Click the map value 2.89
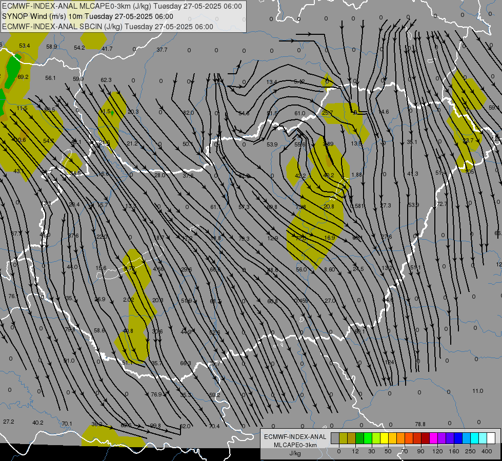This screenshot has height=461, width=502. (x=328, y=144)
